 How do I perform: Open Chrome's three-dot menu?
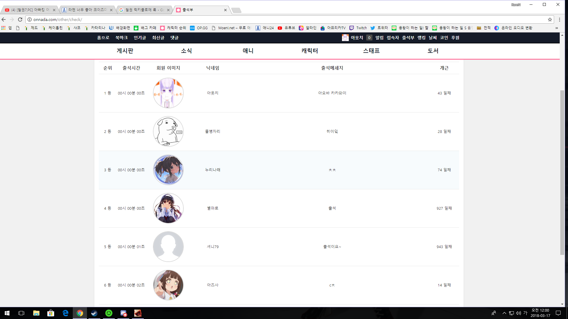[559, 19]
